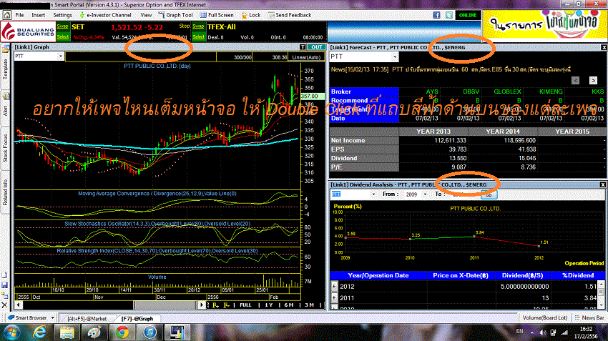
Task: Open the Graph Tool
Action: pyautogui.click(x=176, y=15)
